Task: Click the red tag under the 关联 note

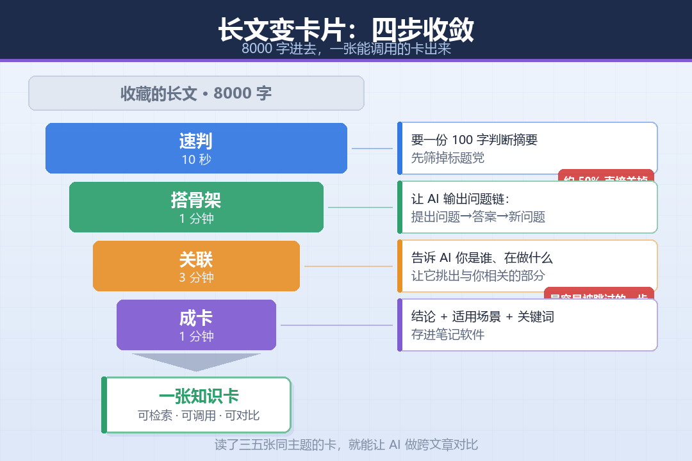Action: click(599, 293)
